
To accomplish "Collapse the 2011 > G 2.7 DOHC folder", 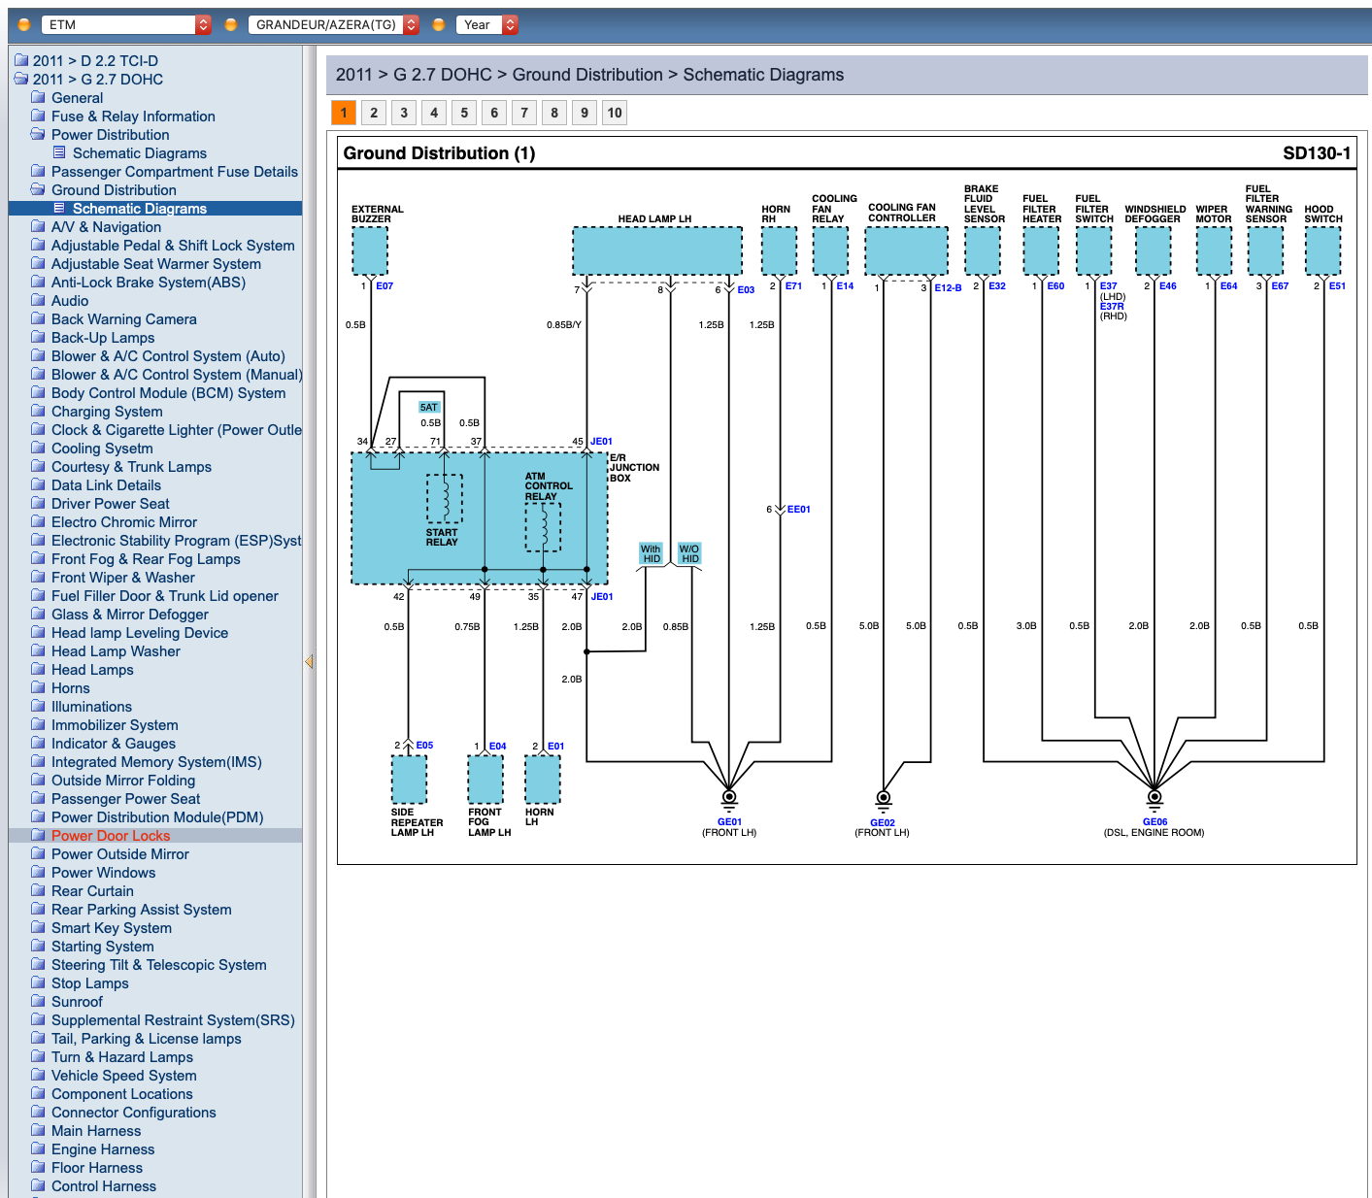I will (x=21, y=79).
